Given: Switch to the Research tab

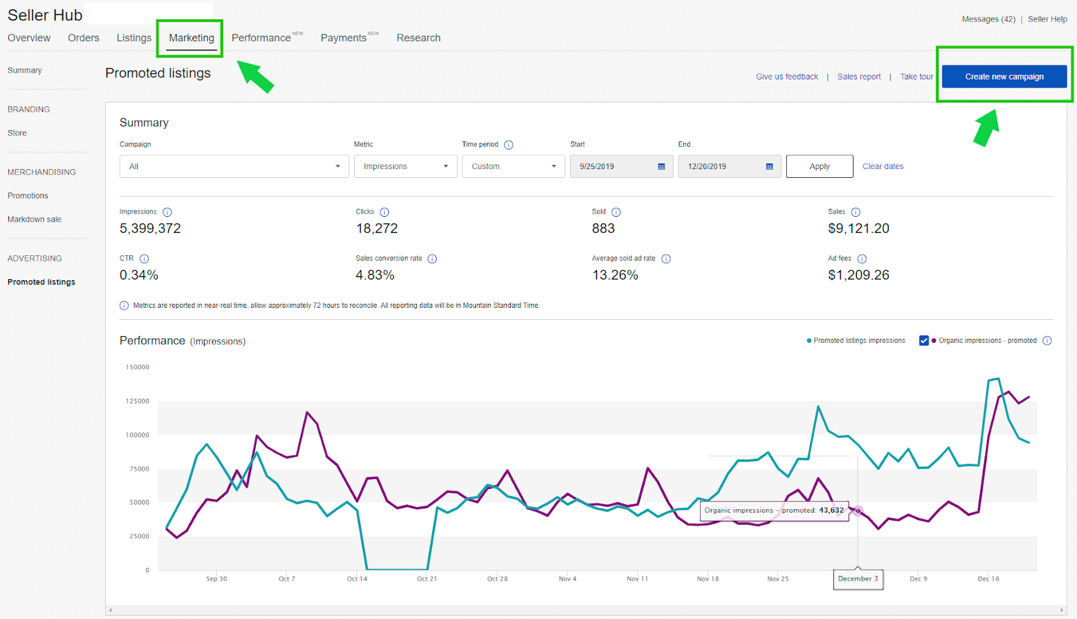Looking at the screenshot, I should click(x=418, y=38).
